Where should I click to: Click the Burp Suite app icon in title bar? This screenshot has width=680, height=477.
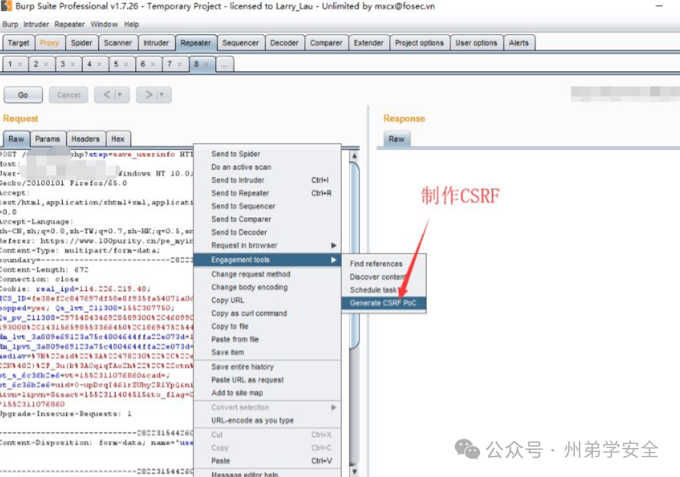point(6,6)
